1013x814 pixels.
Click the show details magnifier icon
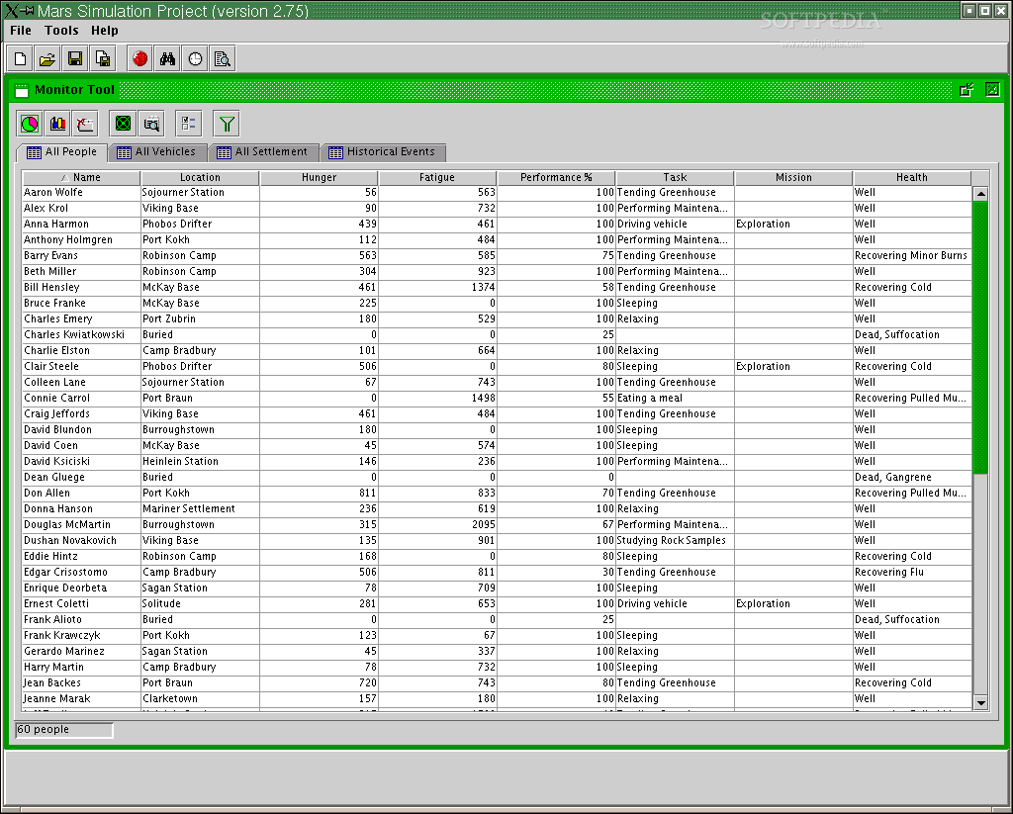click(x=151, y=124)
